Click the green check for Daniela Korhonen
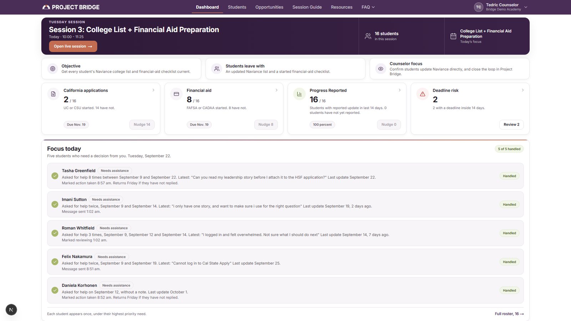 (x=55, y=290)
